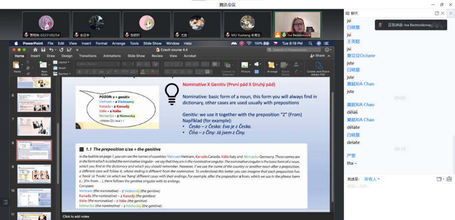This screenshot has height=220, width=455.
Task: Click the Cut scissors icon
Action: (x=28, y=62)
